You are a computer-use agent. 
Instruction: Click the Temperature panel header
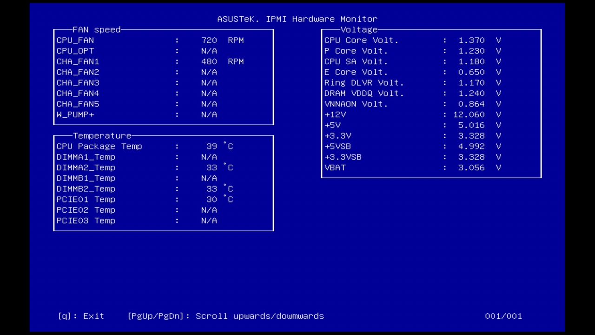coord(102,135)
